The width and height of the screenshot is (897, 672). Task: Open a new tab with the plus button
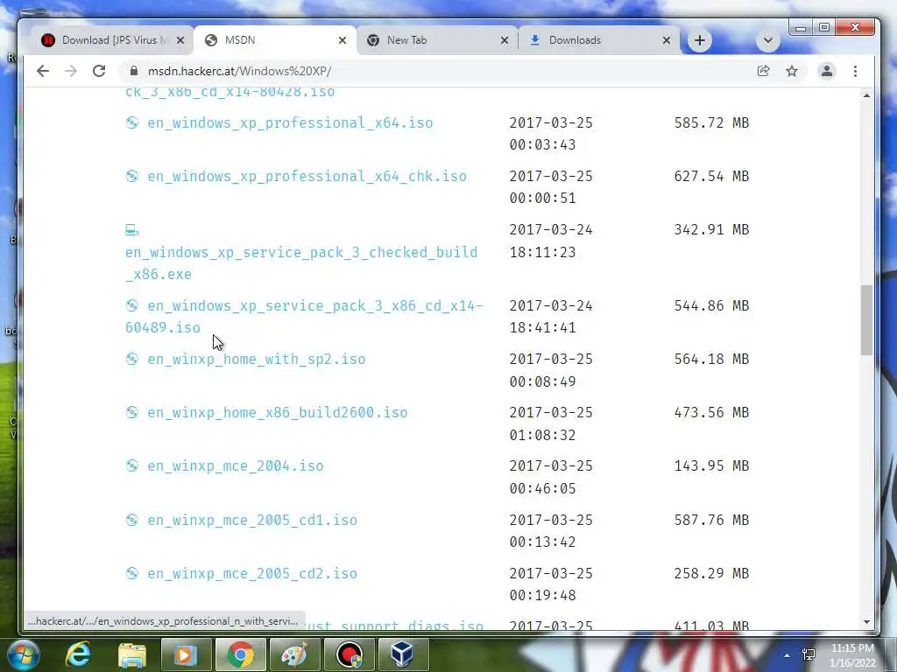700,40
